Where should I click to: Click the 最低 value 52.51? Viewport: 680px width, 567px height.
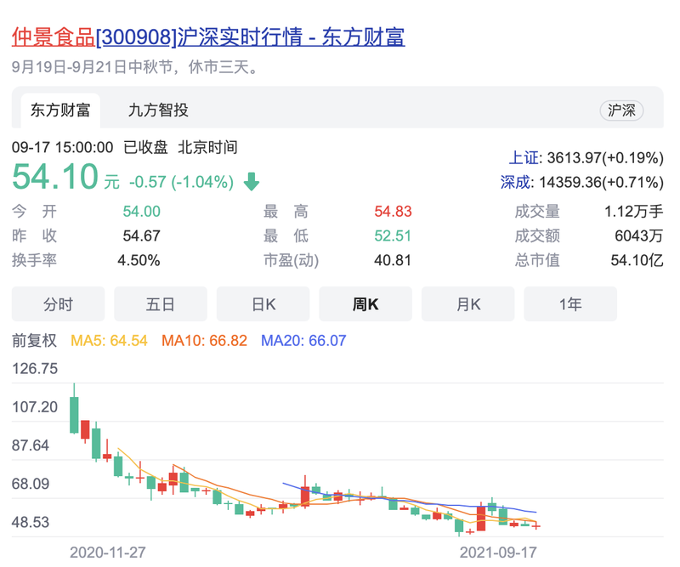[x=393, y=236]
